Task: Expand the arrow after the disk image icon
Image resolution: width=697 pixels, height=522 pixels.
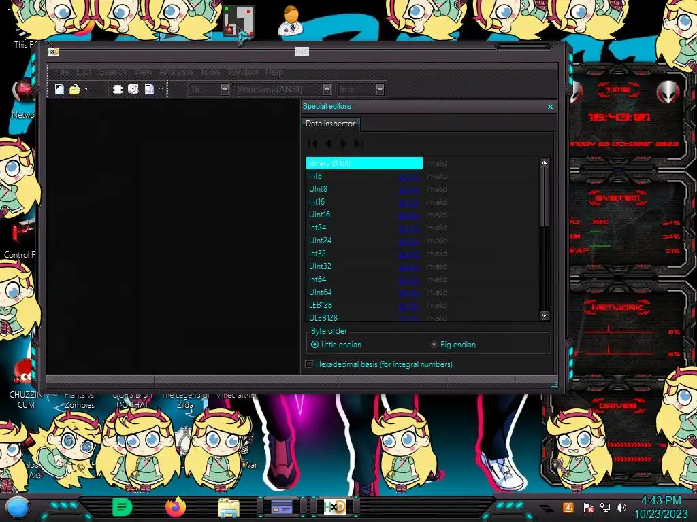Action: (x=161, y=89)
